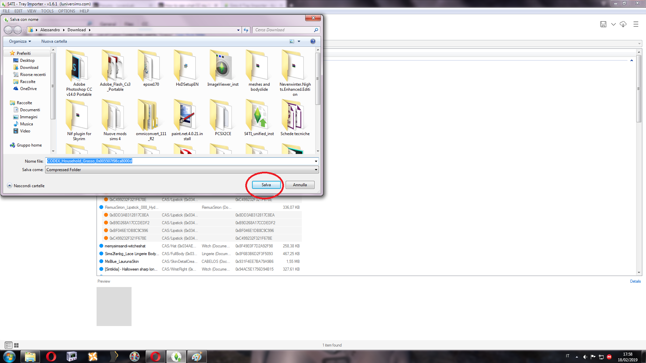Open the OPTIONS menu
The height and width of the screenshot is (363, 646).
pyautogui.click(x=66, y=11)
